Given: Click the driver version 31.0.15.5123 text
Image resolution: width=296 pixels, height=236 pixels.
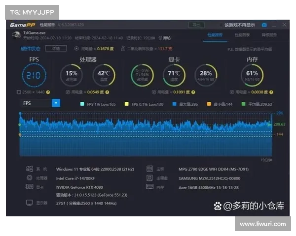Looking at the screenshot, I should (92, 195).
